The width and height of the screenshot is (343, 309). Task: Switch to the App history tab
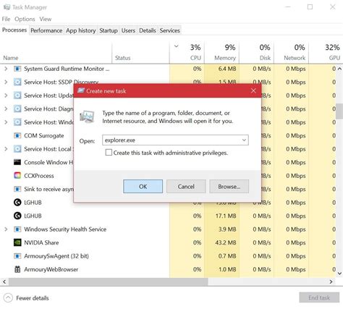click(x=81, y=30)
